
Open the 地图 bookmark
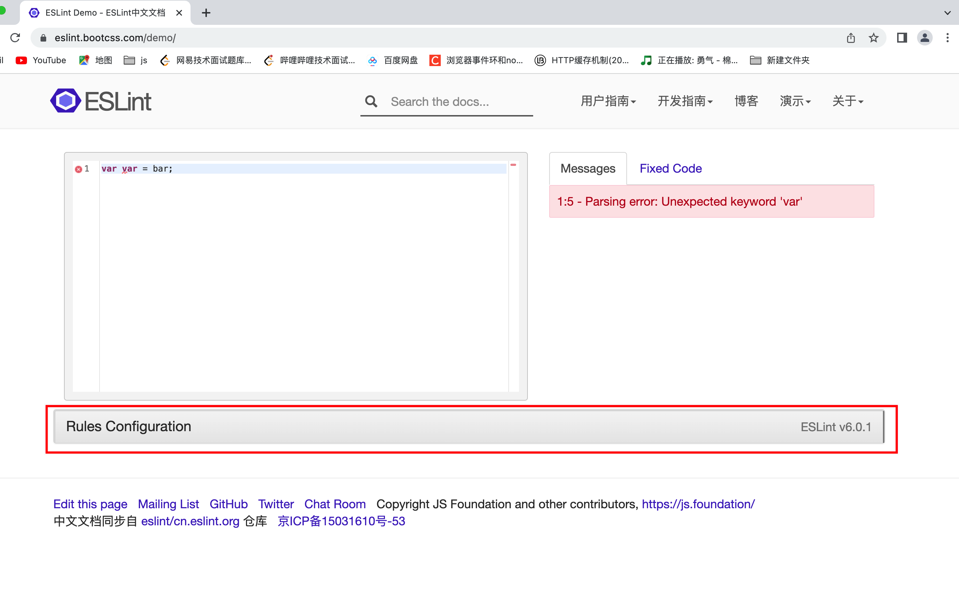[95, 60]
